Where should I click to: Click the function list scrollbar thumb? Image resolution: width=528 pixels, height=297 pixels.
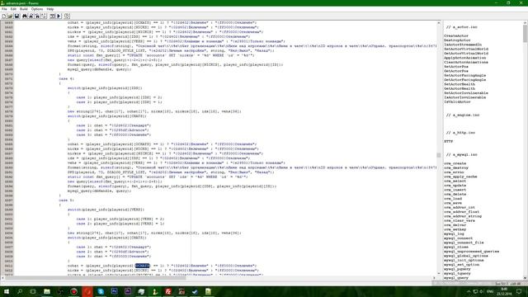526,34
